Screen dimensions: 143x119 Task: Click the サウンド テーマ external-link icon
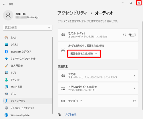(x=134, y=101)
